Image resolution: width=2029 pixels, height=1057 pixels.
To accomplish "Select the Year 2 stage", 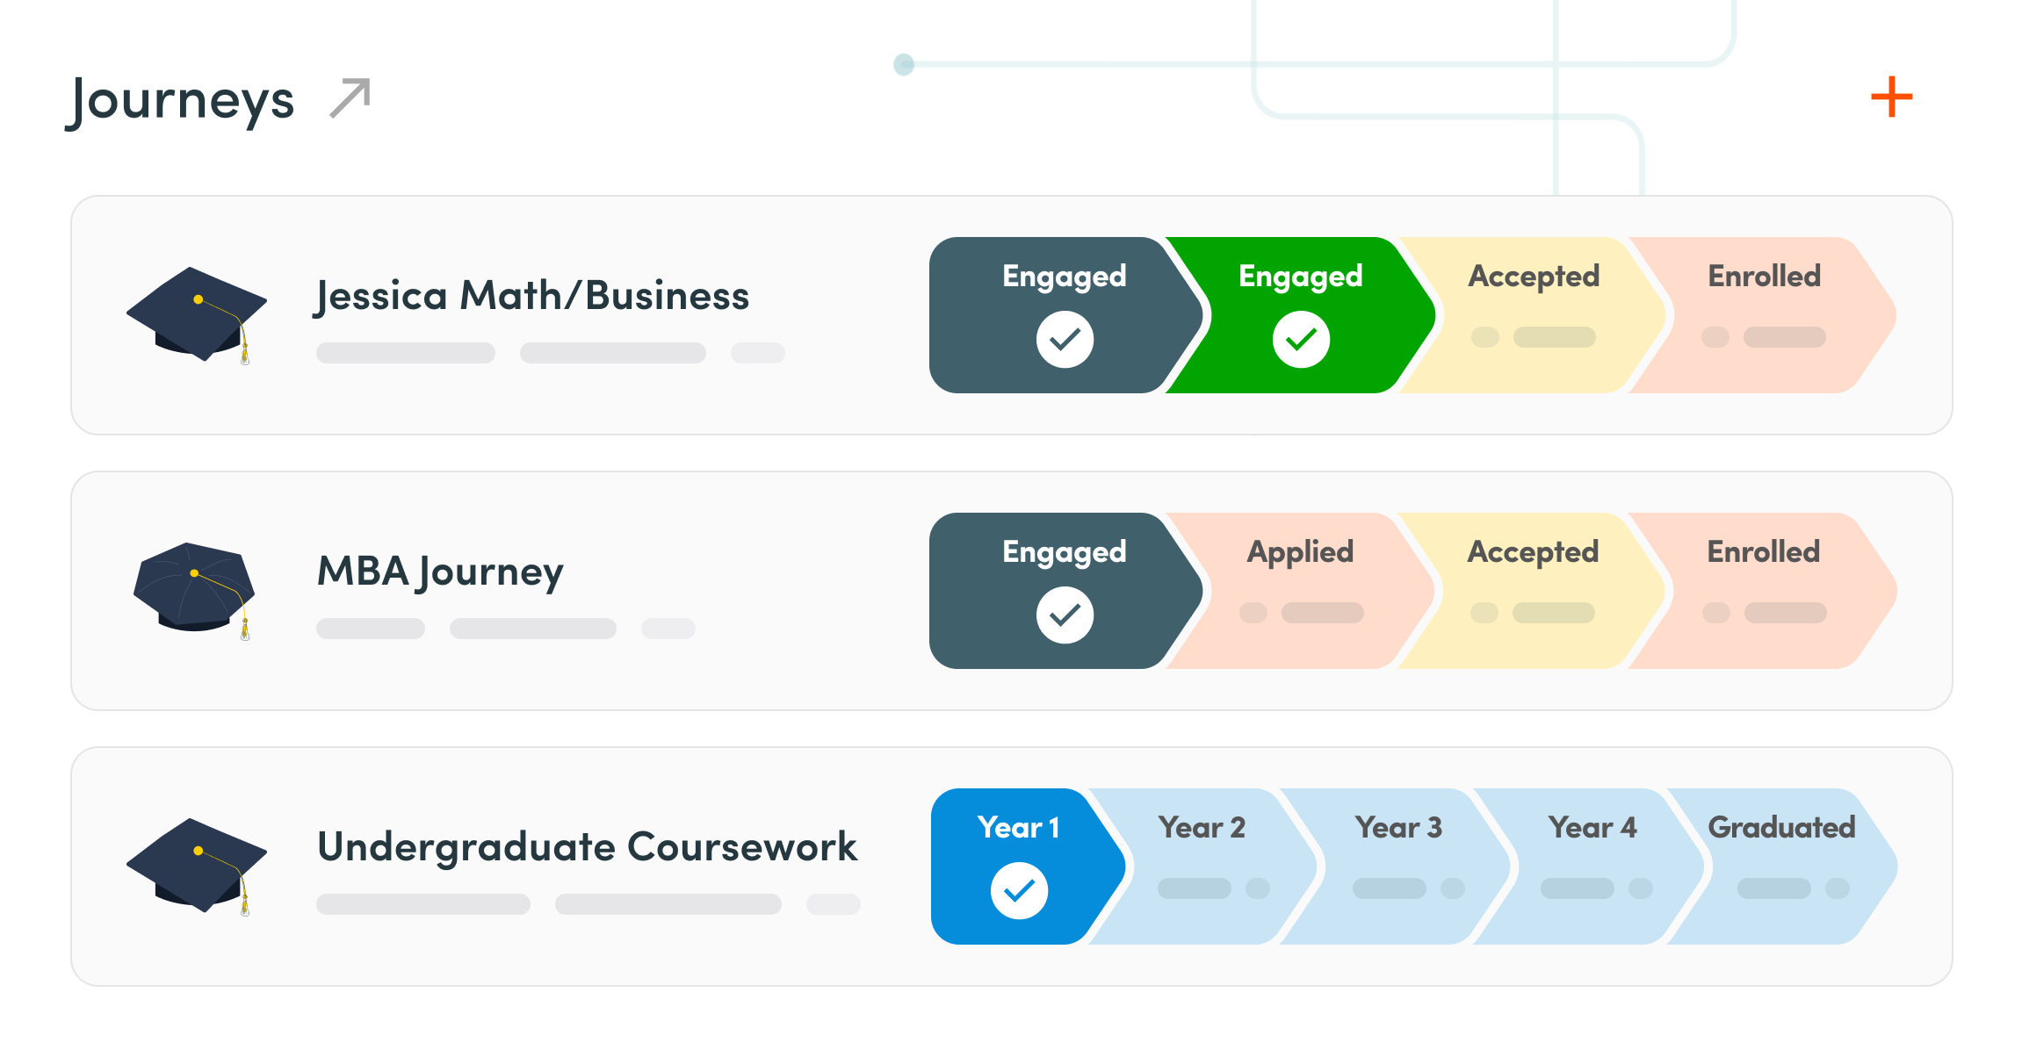I will 1202,866.
